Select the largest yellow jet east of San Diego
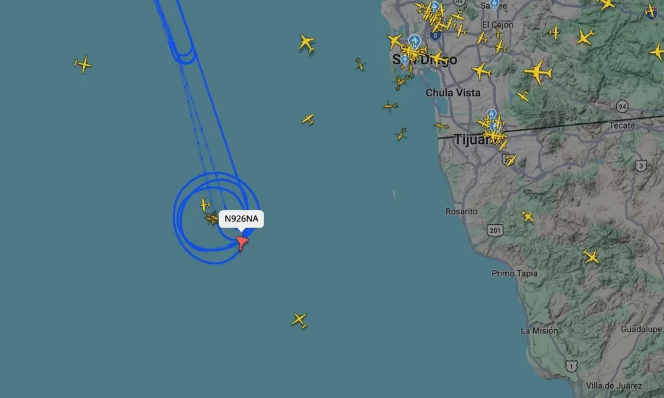Screen dimensions: 664x398 (539, 72)
